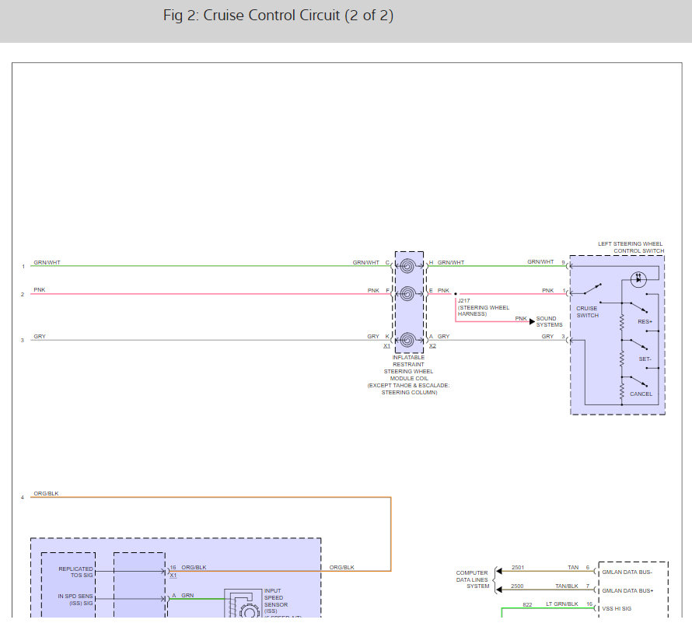
Task: Toggle the CRUISE SWITCH contact on the PNK line
Action: click(591, 289)
